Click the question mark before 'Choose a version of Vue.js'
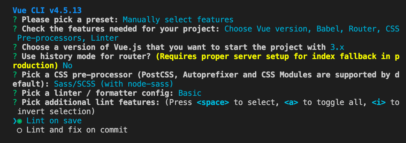406x143 pixels. click(x=15, y=47)
